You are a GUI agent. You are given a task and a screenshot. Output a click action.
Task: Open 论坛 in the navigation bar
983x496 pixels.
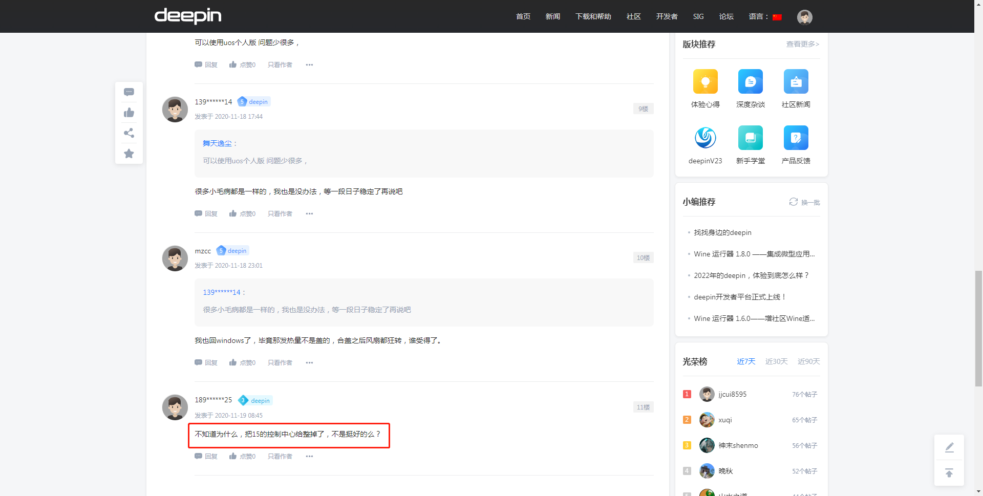726,17
